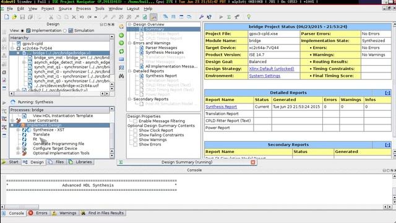Open the toolbar overflow chevron
Screen dimensions: 396x223
click(95, 17)
